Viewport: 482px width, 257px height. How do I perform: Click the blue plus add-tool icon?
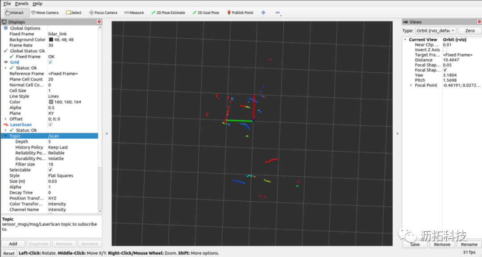click(x=263, y=12)
